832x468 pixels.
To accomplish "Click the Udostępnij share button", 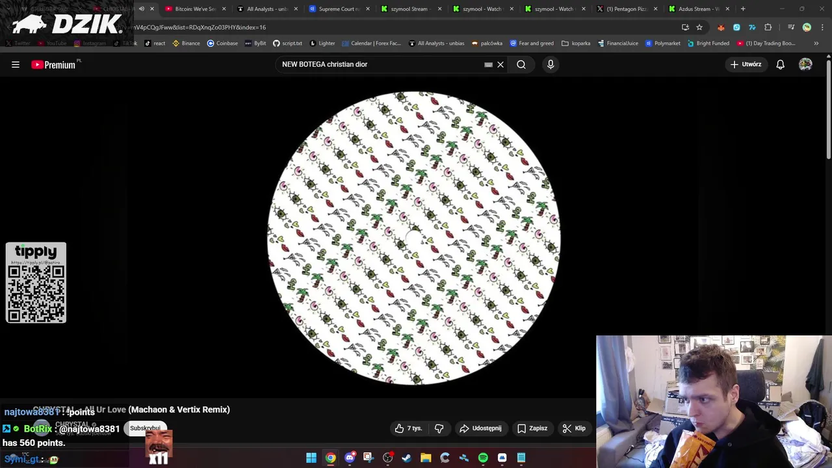I will [480, 428].
